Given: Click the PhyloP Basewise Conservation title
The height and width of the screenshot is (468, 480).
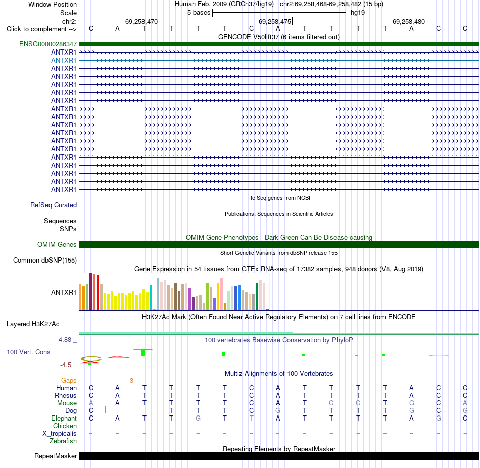Looking at the screenshot, I should [279, 340].
